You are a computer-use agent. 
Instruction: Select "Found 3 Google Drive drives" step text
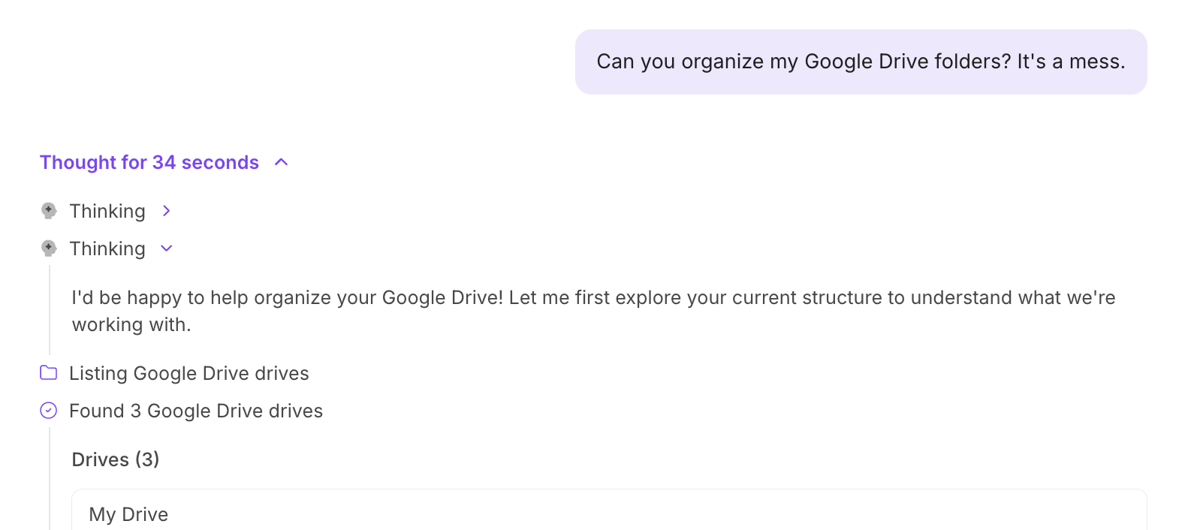point(196,411)
